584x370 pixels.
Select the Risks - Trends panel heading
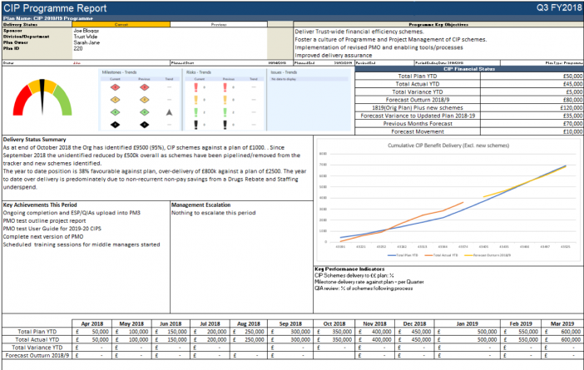199,72
